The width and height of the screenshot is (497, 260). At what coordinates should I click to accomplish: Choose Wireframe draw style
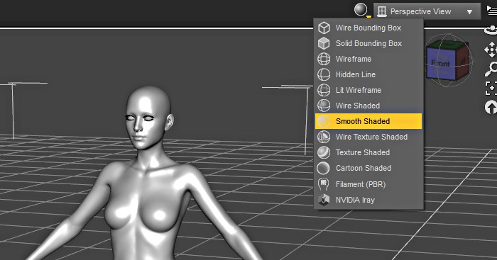click(x=368, y=59)
